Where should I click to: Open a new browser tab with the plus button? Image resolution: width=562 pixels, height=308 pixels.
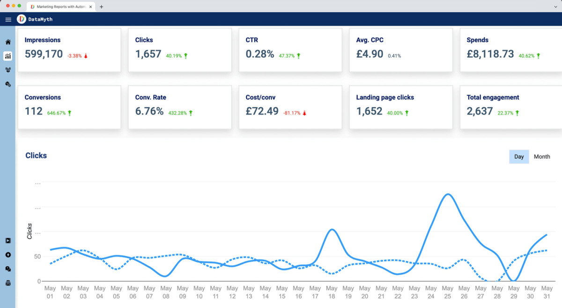pos(102,7)
